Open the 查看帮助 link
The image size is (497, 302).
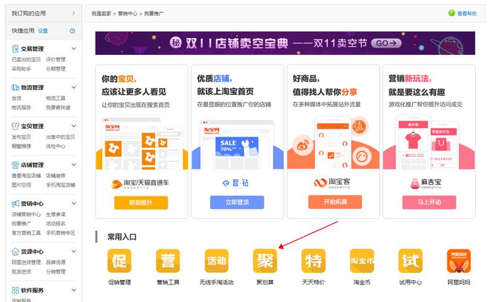(467, 13)
